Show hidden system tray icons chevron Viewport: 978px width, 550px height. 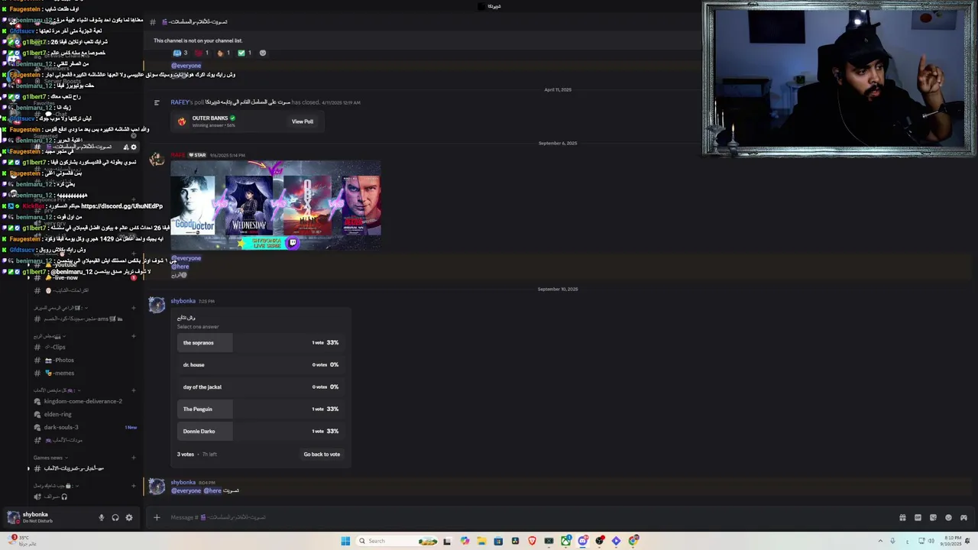coord(880,541)
